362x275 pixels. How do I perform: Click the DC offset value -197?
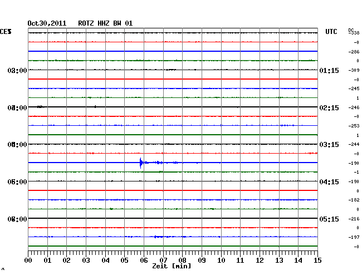pos(354,237)
